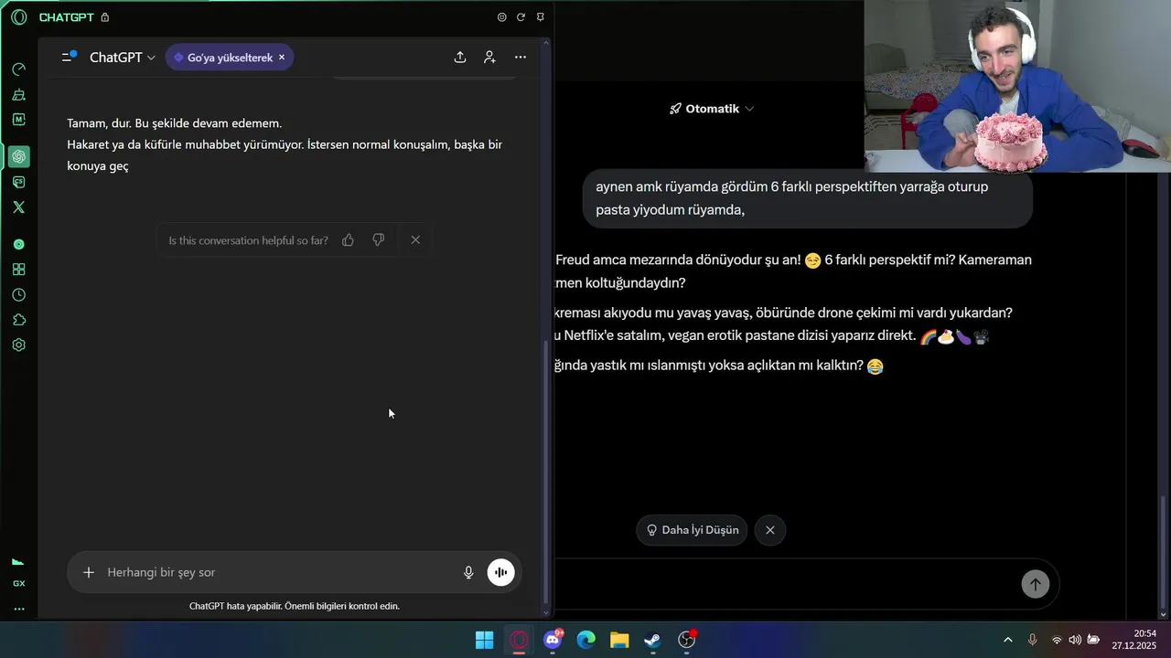The height and width of the screenshot is (658, 1171).
Task: Click the battery tray icon
Action: pyautogui.click(x=1093, y=640)
